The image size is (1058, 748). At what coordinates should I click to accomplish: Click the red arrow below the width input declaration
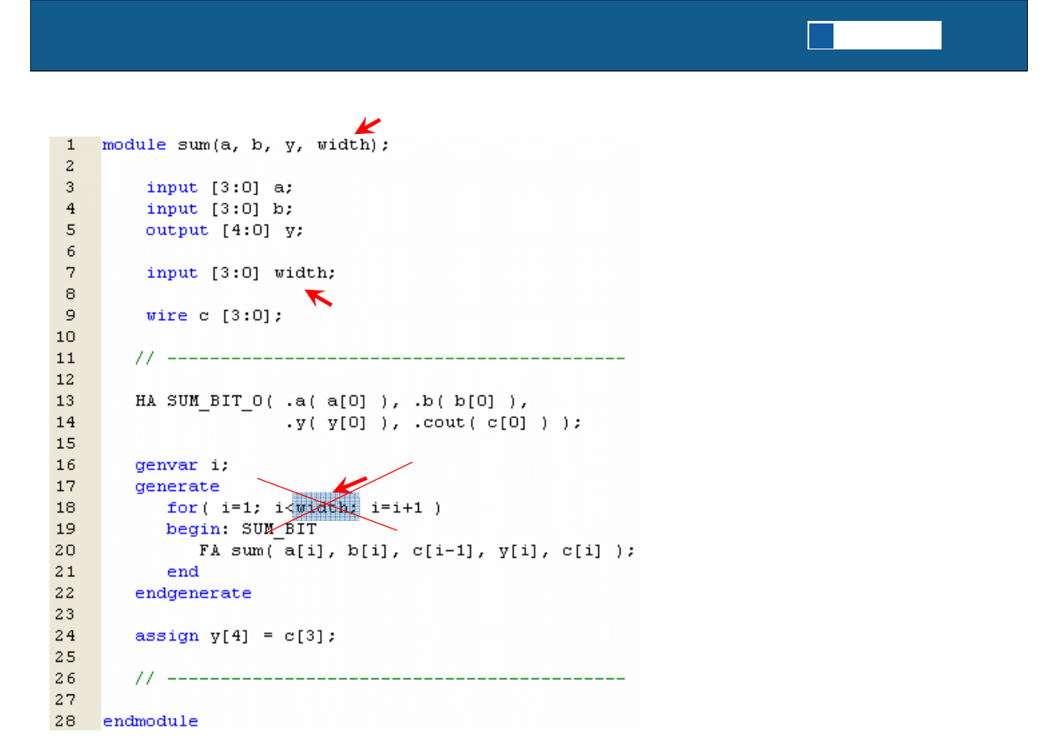coord(318,297)
